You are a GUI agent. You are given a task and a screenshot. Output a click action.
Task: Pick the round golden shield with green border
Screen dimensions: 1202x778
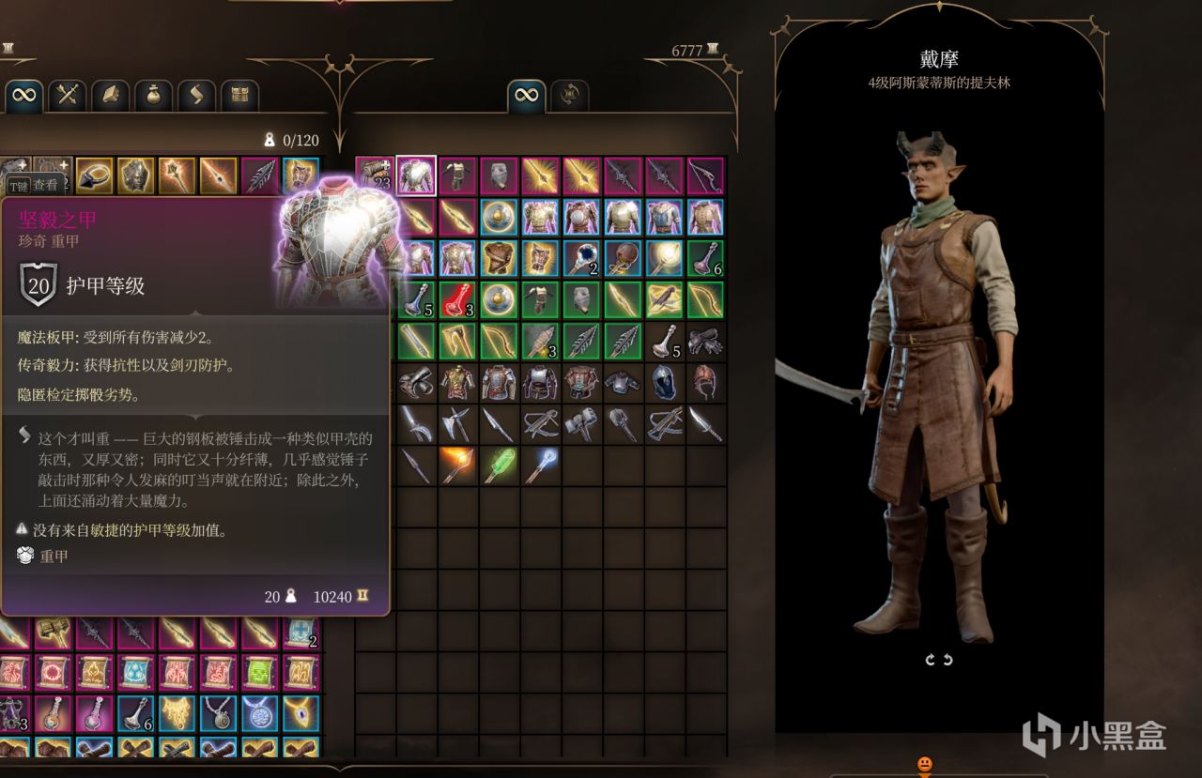pyautogui.click(x=499, y=299)
